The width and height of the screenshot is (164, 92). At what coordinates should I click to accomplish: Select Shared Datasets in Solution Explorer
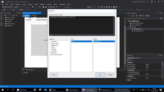point(136,25)
